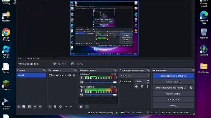The image size is (211, 118).
Task: Select Сцена item in scenes list
Action: pyautogui.click(x=31, y=75)
